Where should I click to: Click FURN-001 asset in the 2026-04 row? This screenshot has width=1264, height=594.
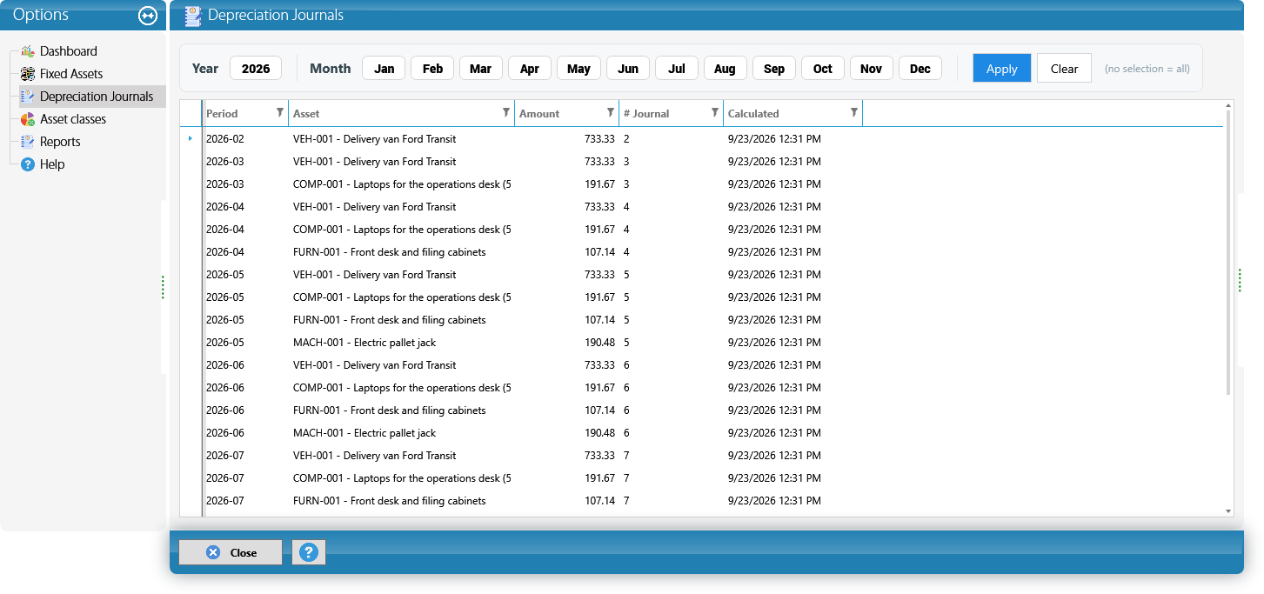click(390, 252)
